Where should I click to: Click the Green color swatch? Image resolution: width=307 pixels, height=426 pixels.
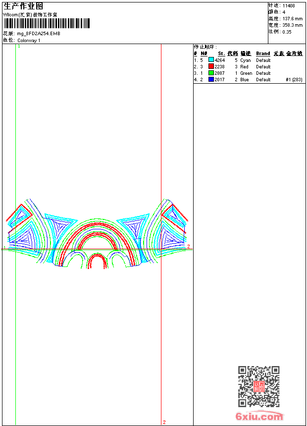click(x=211, y=73)
